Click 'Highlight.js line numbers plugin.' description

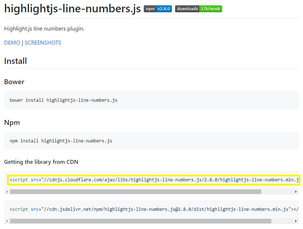click(44, 29)
